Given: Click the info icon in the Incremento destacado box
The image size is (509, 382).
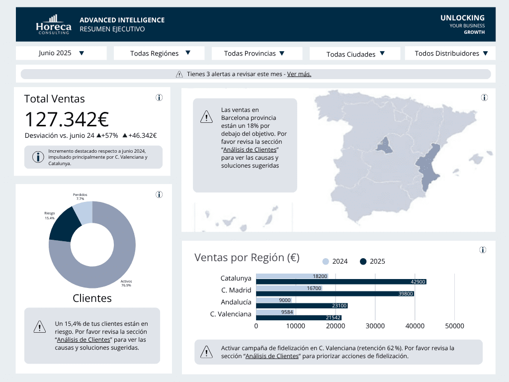Looking at the screenshot, I should (x=39, y=157).
